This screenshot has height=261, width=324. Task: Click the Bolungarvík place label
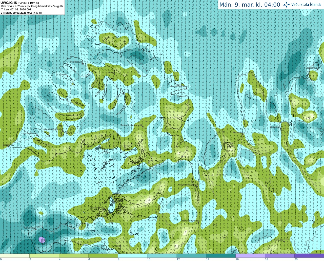(x=76, y=62)
